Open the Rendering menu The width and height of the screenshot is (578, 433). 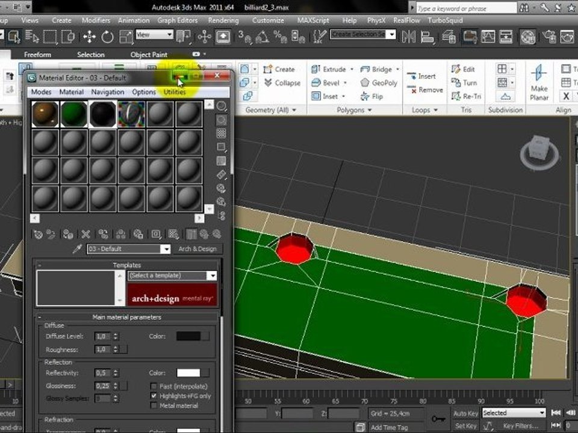(x=223, y=20)
